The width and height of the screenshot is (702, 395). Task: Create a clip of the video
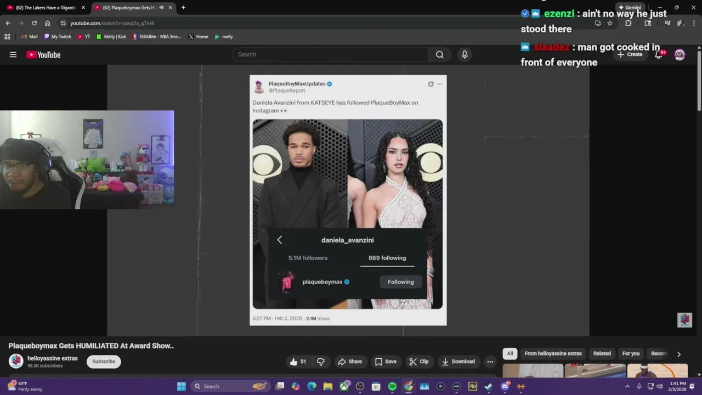pyautogui.click(x=419, y=362)
